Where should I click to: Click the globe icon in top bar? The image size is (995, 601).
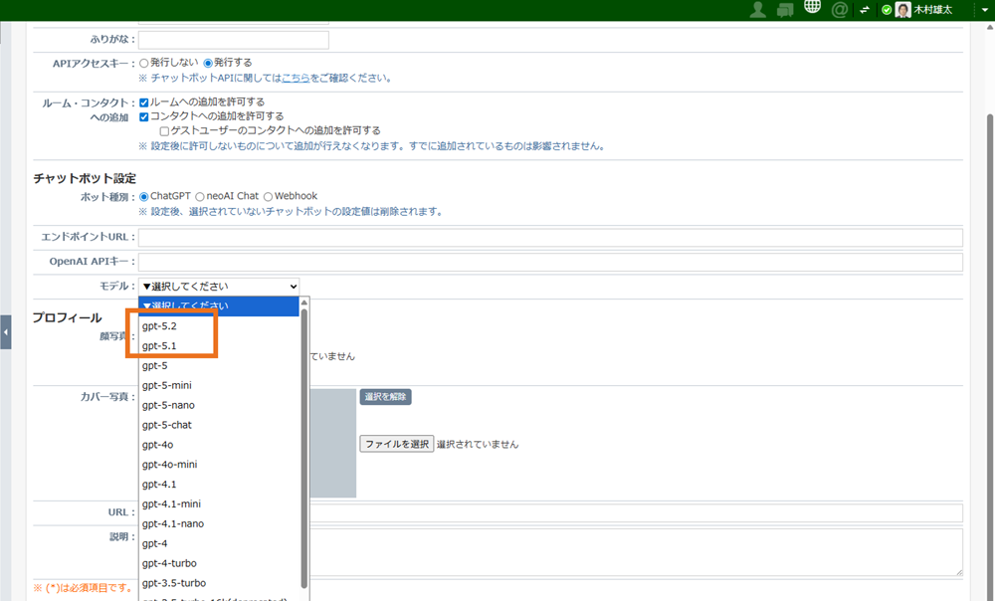pyautogui.click(x=812, y=9)
